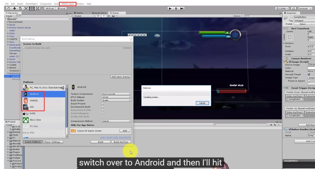
Task: Open Learn about Unity Cloud Build link
Action: tap(115, 137)
